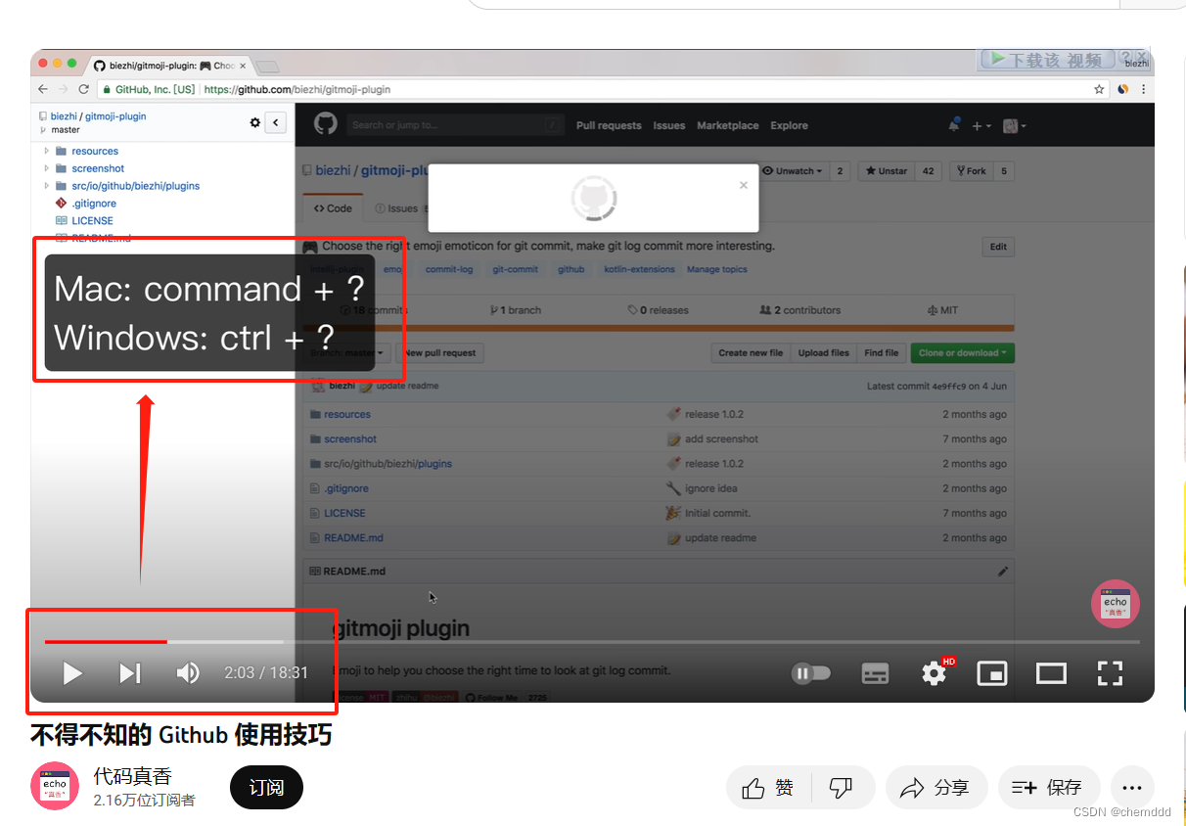Screen dimensions: 1186x826
Task: Switch to the Code tab
Action: (x=333, y=208)
